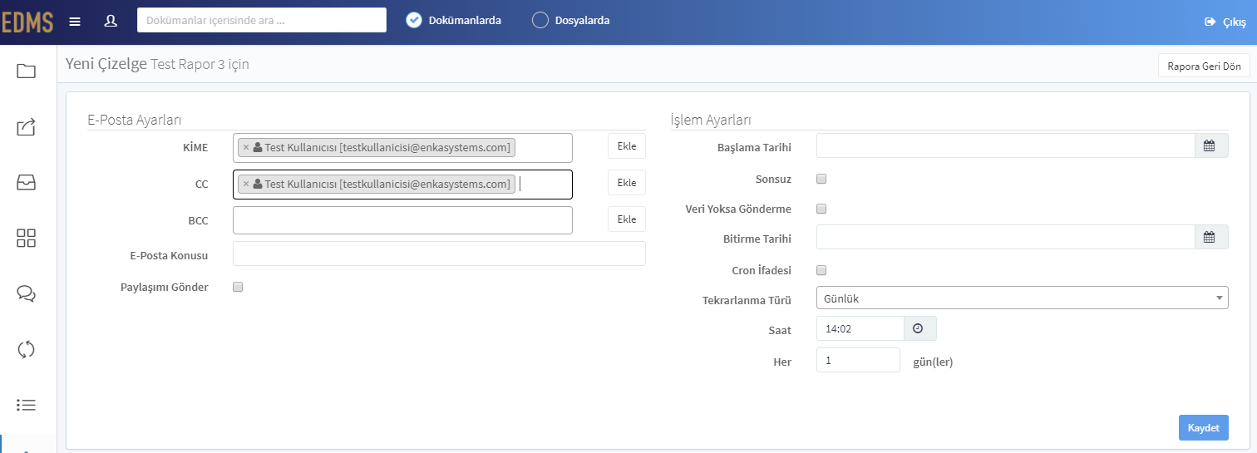Open the clock picker next to Saat
Image resolution: width=1257 pixels, height=453 pixels.
(x=919, y=328)
